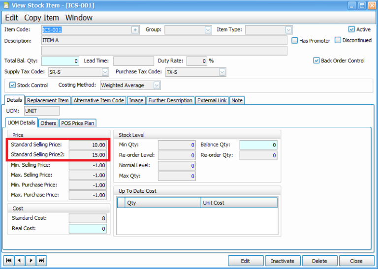Click the Real Cost field
The width and height of the screenshot is (378, 269).
point(88,229)
